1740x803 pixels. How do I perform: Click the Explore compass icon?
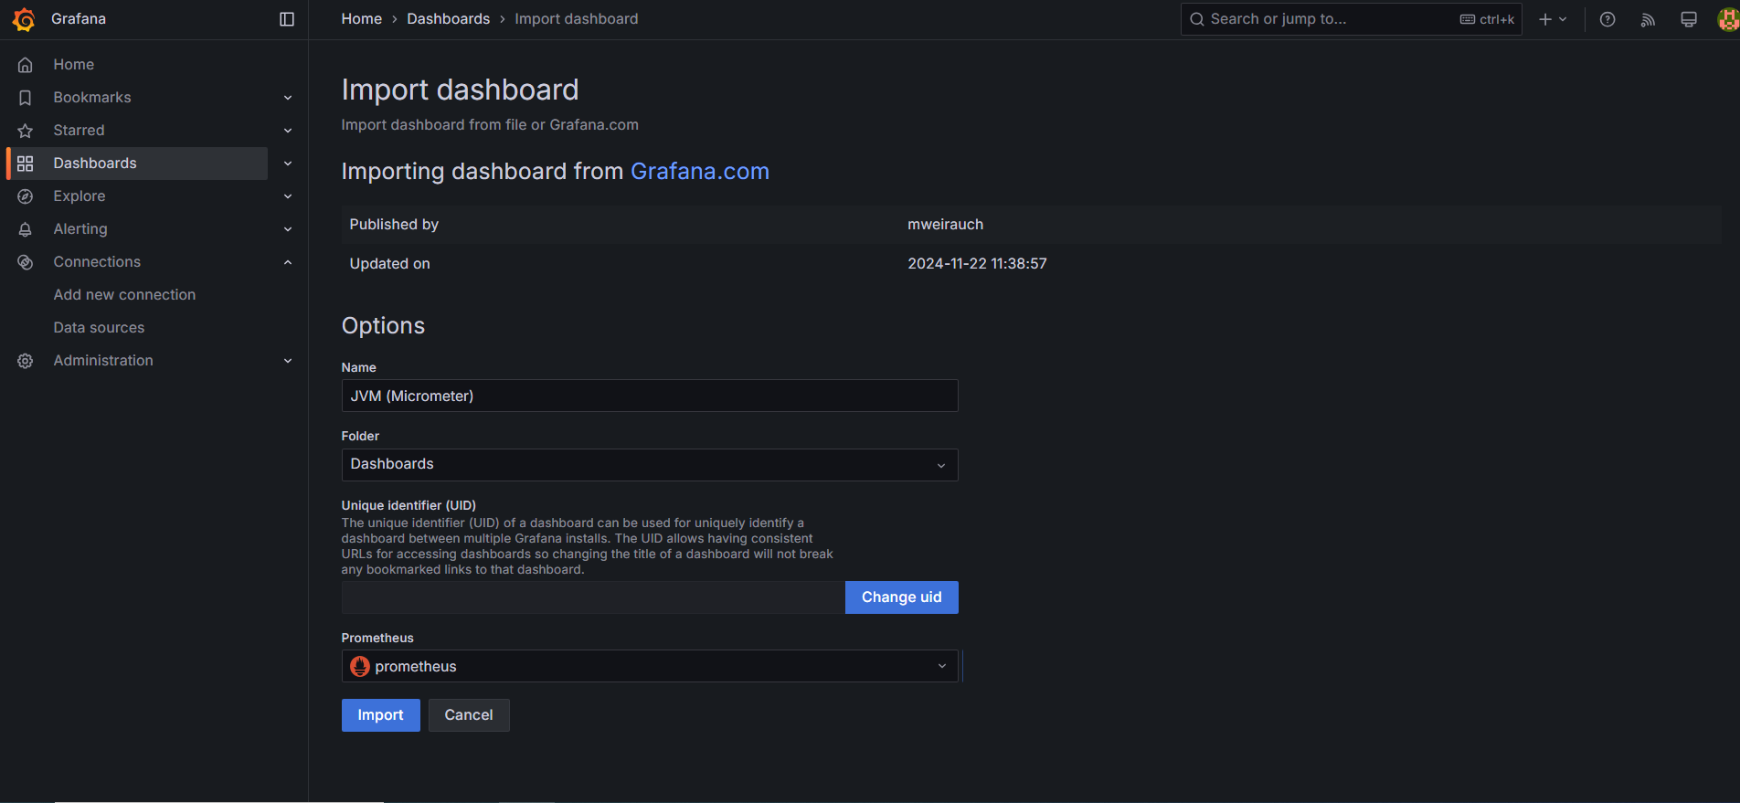(x=26, y=196)
